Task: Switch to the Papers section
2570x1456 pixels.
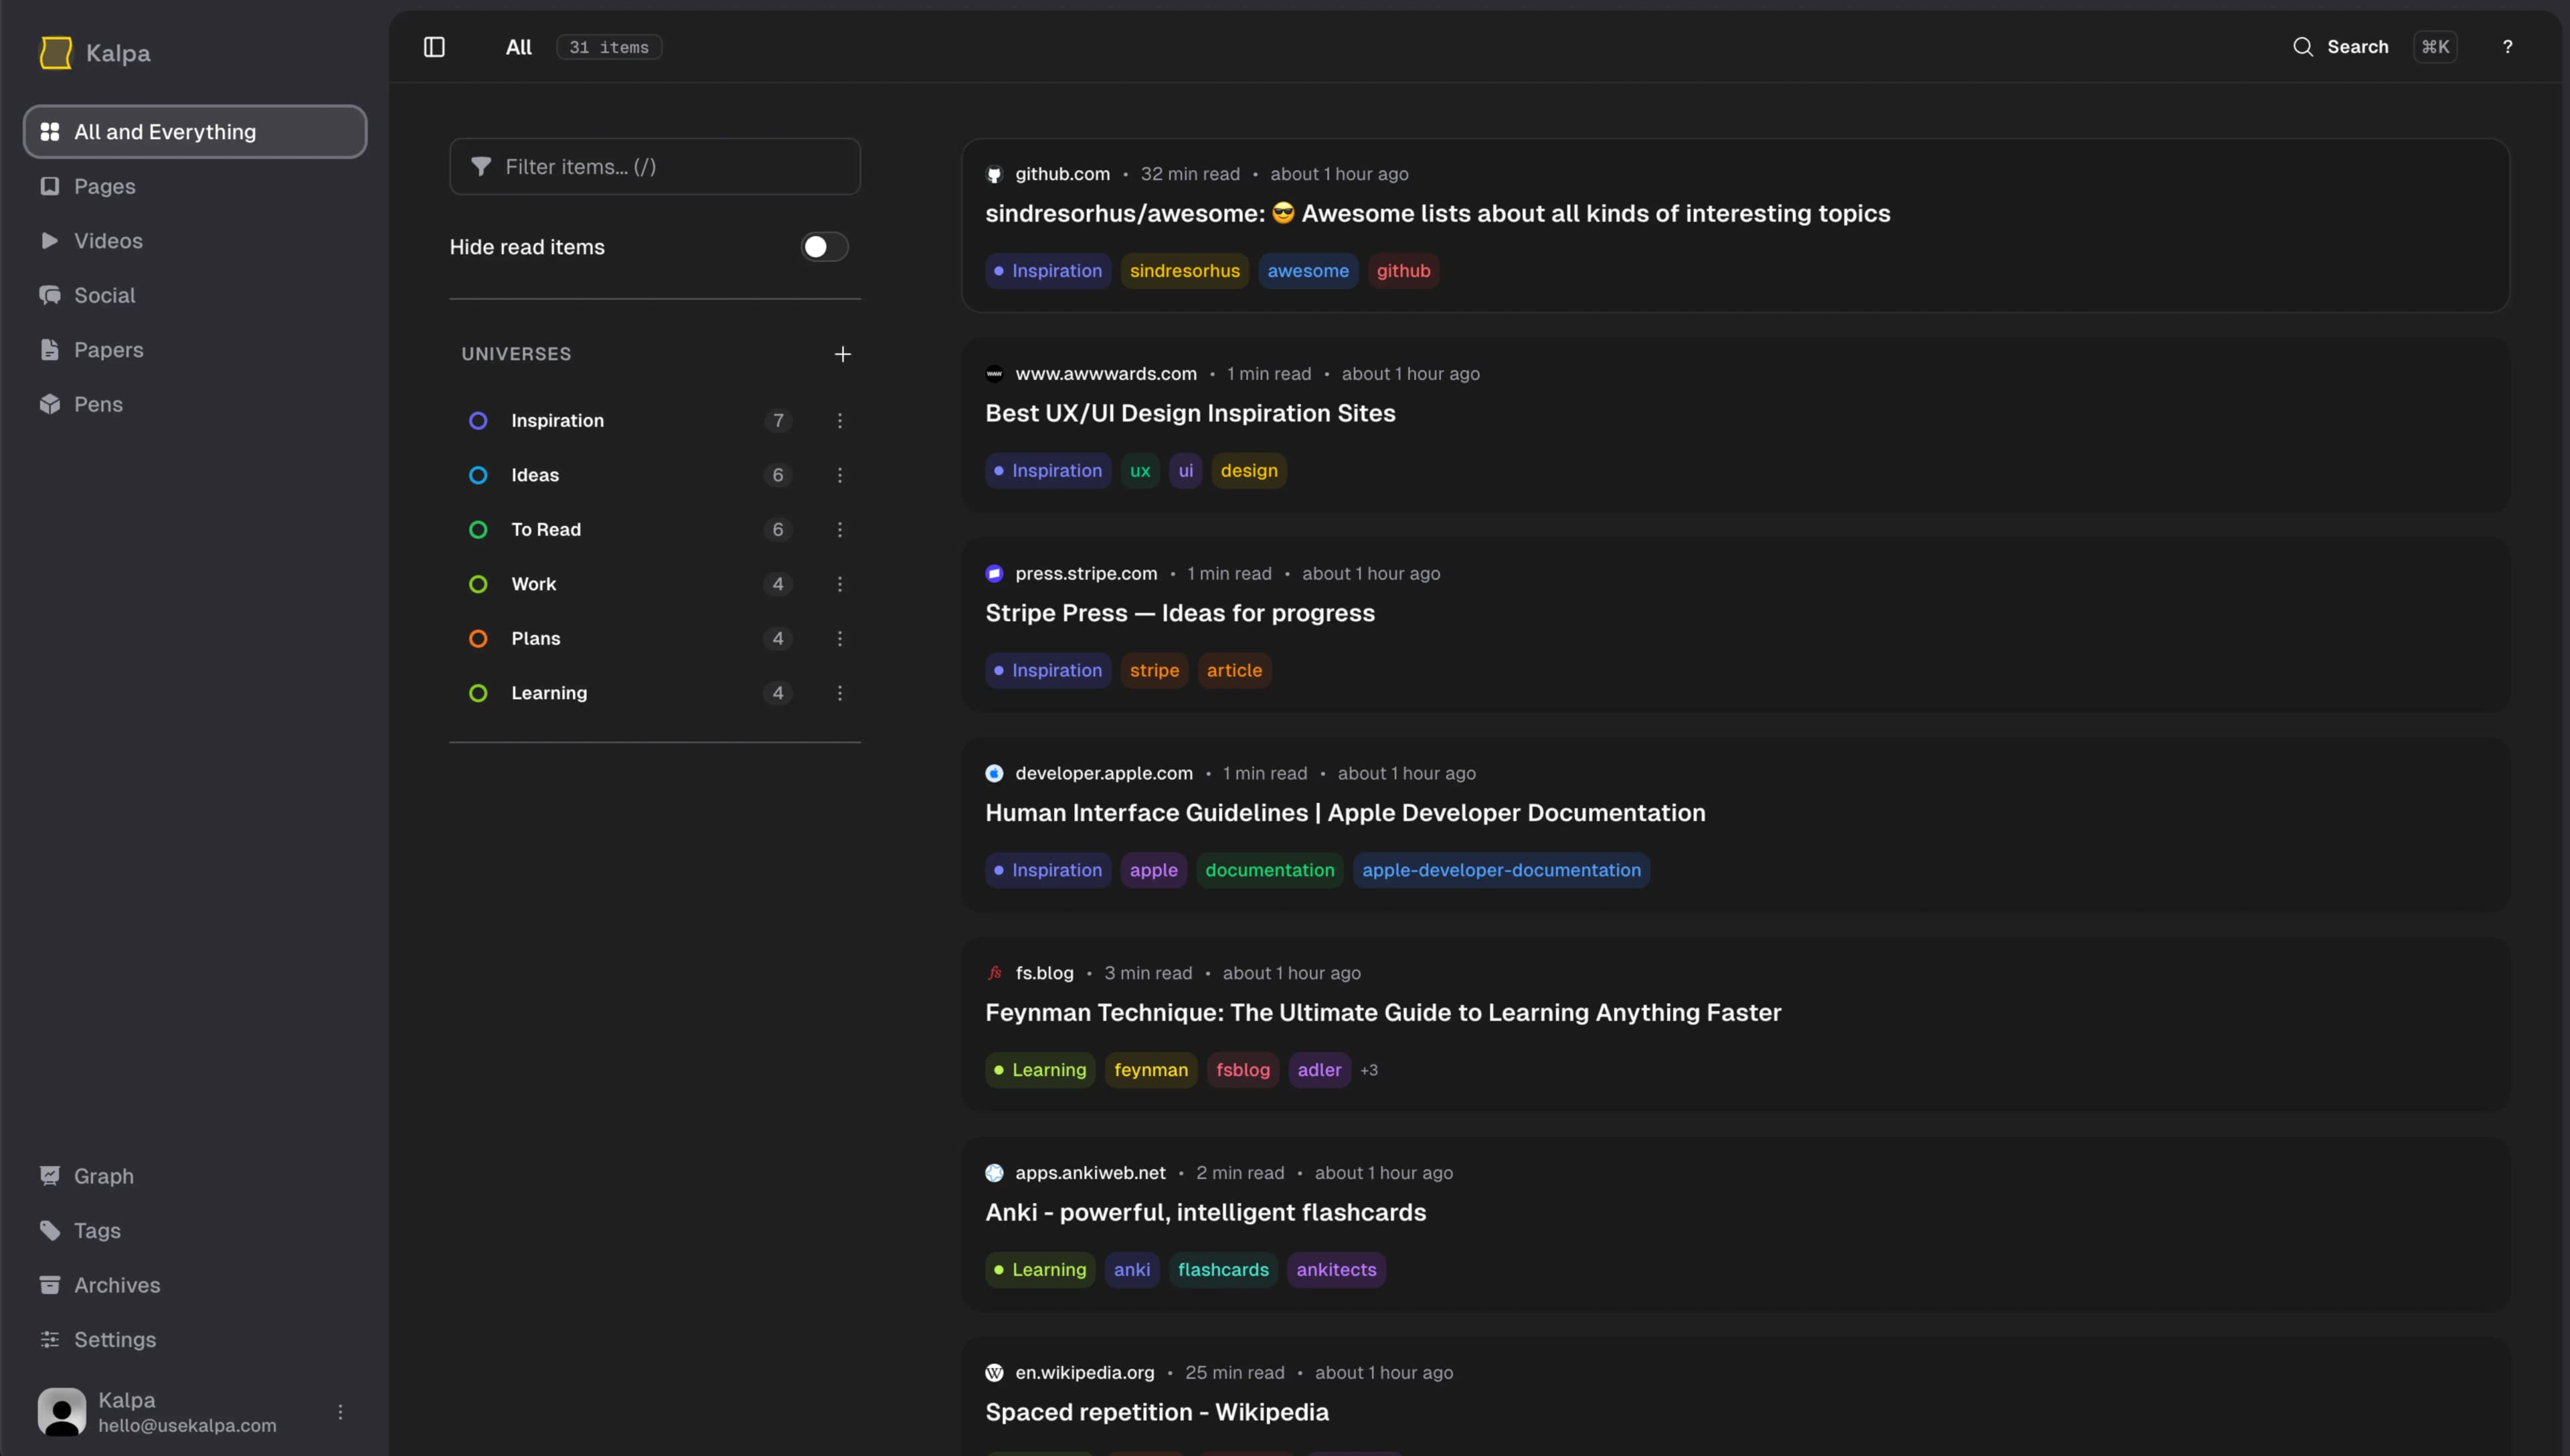Action: point(108,350)
